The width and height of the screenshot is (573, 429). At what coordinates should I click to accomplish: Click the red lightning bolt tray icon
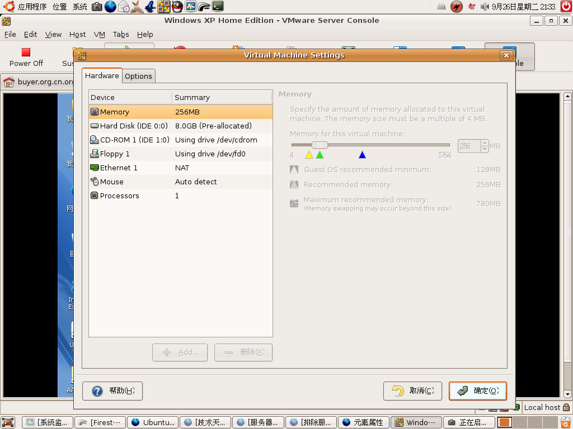tap(457, 6)
